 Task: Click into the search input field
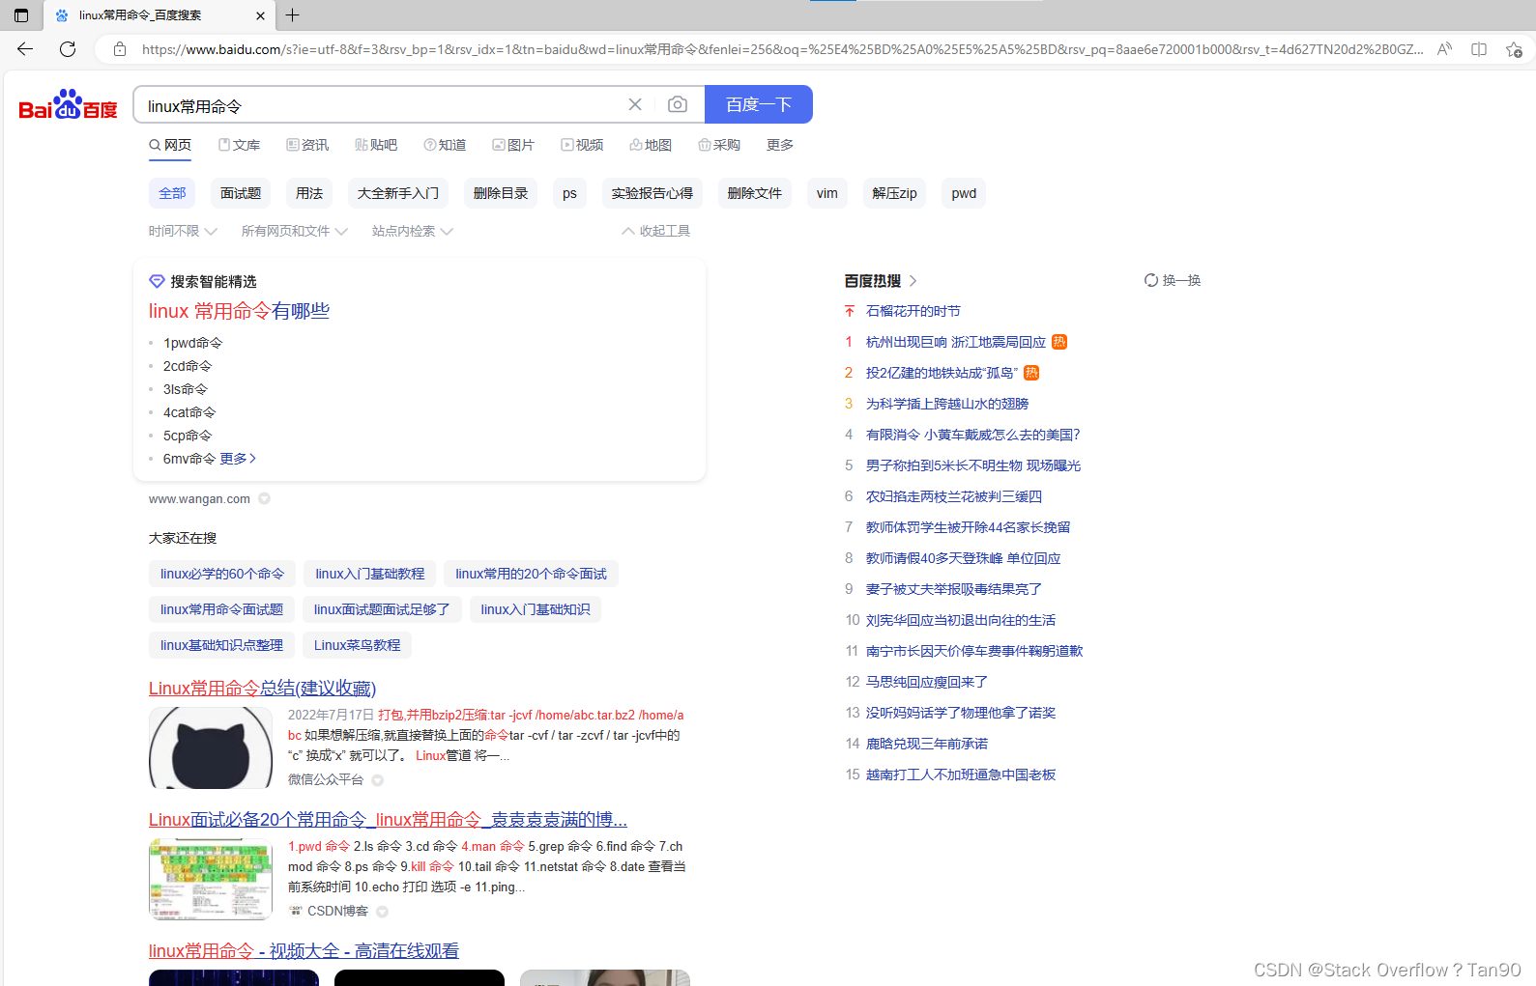pos(382,104)
